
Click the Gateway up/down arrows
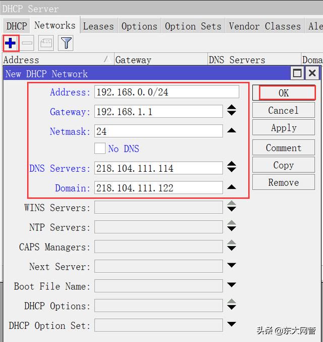(232, 110)
